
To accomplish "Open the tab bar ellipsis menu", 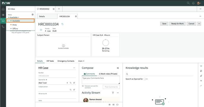I will coord(200,9).
